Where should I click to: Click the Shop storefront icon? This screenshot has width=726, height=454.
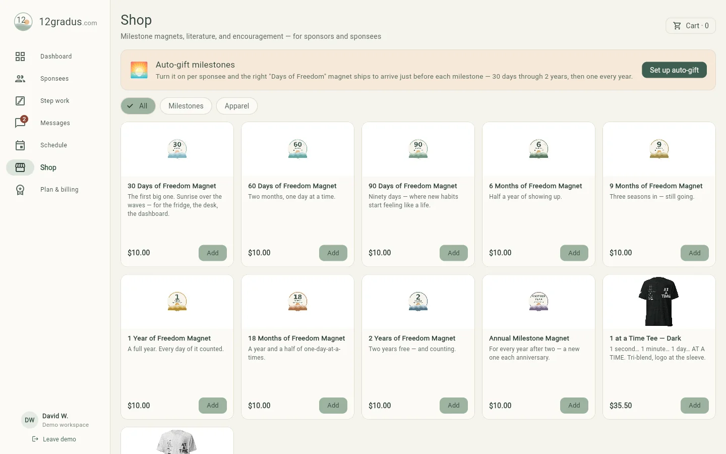[20, 167]
